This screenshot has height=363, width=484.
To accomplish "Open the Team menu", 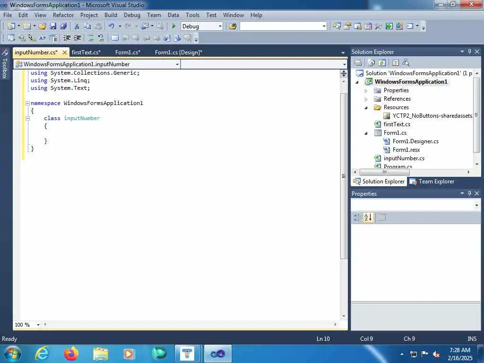I will click(x=154, y=15).
